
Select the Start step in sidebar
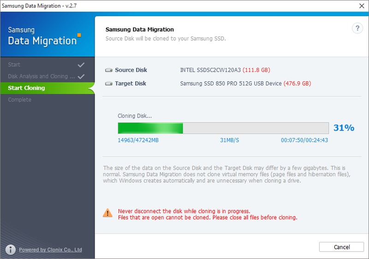click(x=14, y=65)
